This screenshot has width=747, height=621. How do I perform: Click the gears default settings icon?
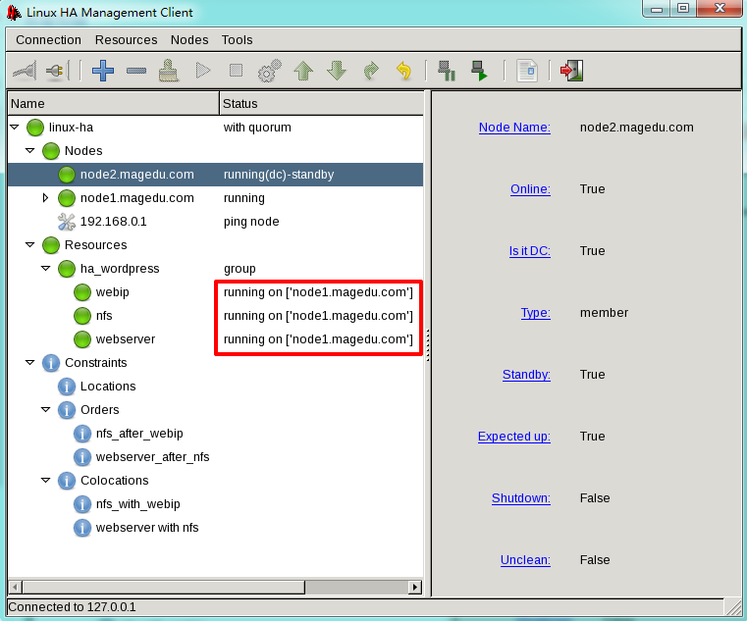click(x=269, y=71)
